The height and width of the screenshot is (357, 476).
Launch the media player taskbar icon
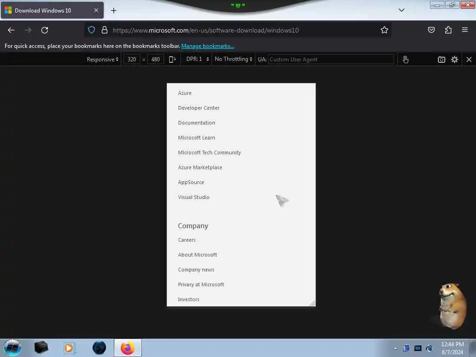(69, 348)
